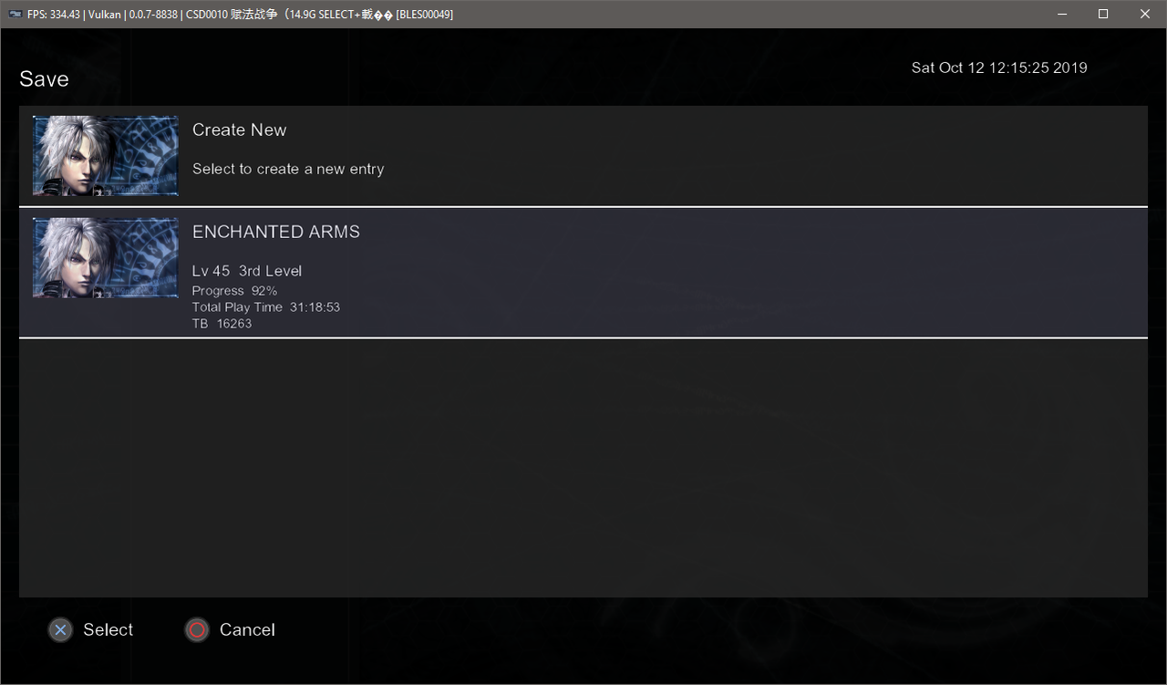Click the window title bar FPS text

coord(240,14)
